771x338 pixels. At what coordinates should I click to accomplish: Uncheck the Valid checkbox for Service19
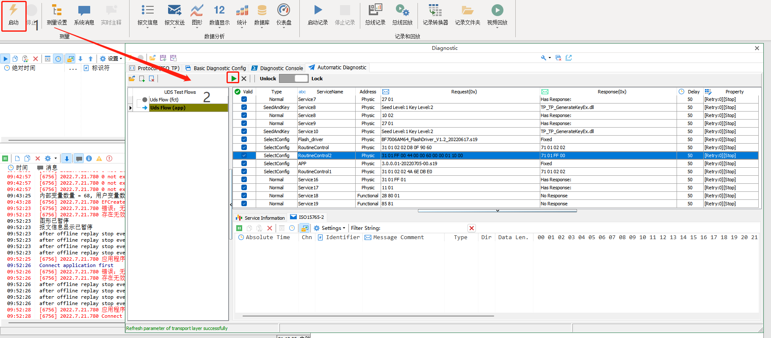point(244,204)
